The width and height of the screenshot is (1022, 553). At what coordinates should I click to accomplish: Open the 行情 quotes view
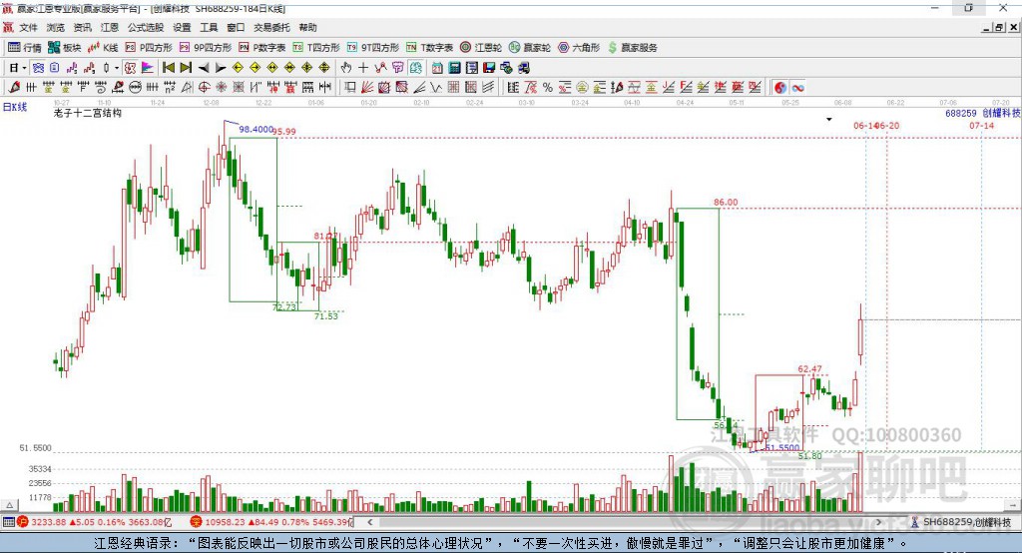pyautogui.click(x=25, y=48)
